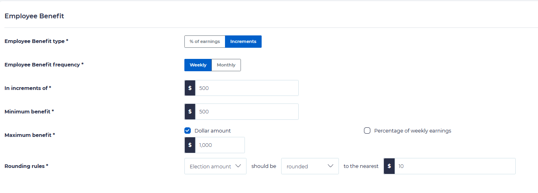Switch benefit frequency to Monthly
This screenshot has width=538, height=193.
click(226, 65)
